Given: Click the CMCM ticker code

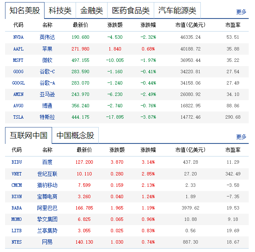Looking at the screenshot, I should tap(16, 185).
